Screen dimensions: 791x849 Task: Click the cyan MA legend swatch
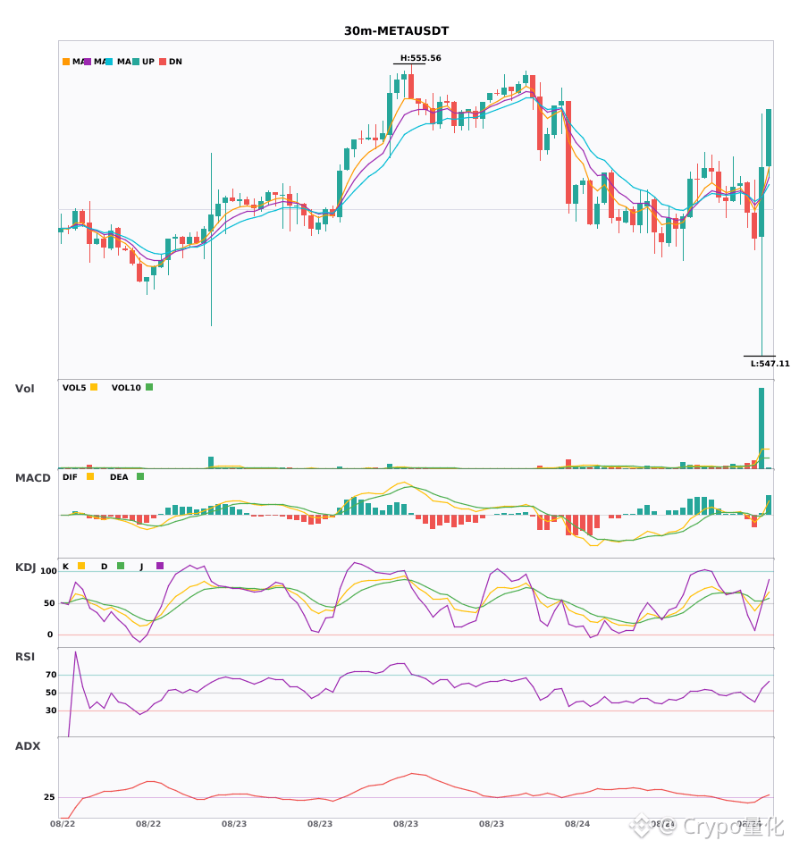[x=109, y=62]
